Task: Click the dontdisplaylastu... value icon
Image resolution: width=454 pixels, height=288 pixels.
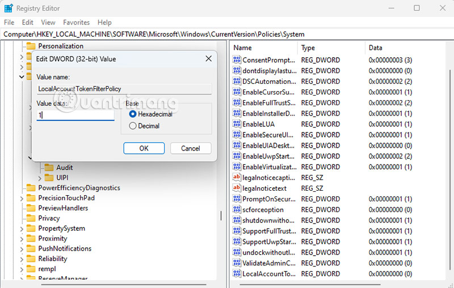Action: [x=237, y=70]
